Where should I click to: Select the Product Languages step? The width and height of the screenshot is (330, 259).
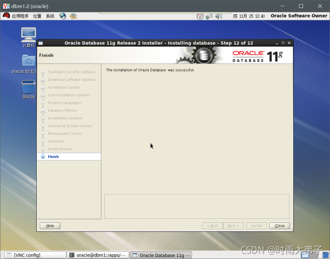[64, 103]
